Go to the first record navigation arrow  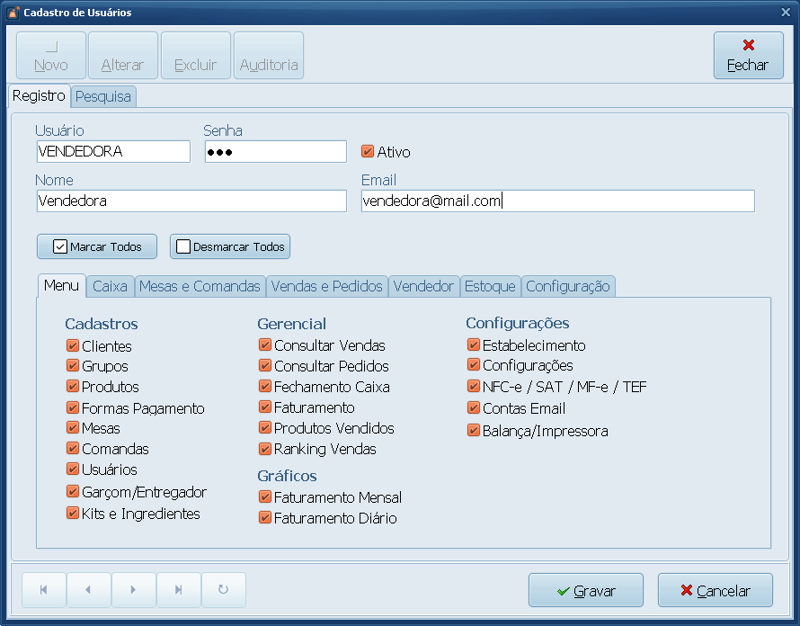[x=44, y=590]
